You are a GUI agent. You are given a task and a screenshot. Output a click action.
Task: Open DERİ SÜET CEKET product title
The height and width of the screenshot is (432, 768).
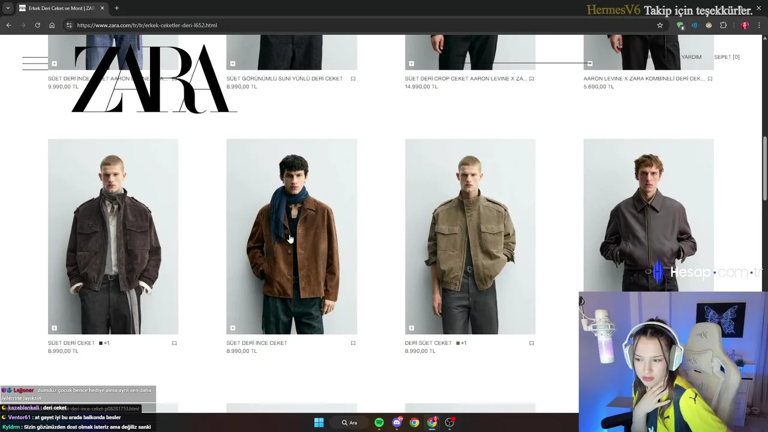coord(428,343)
